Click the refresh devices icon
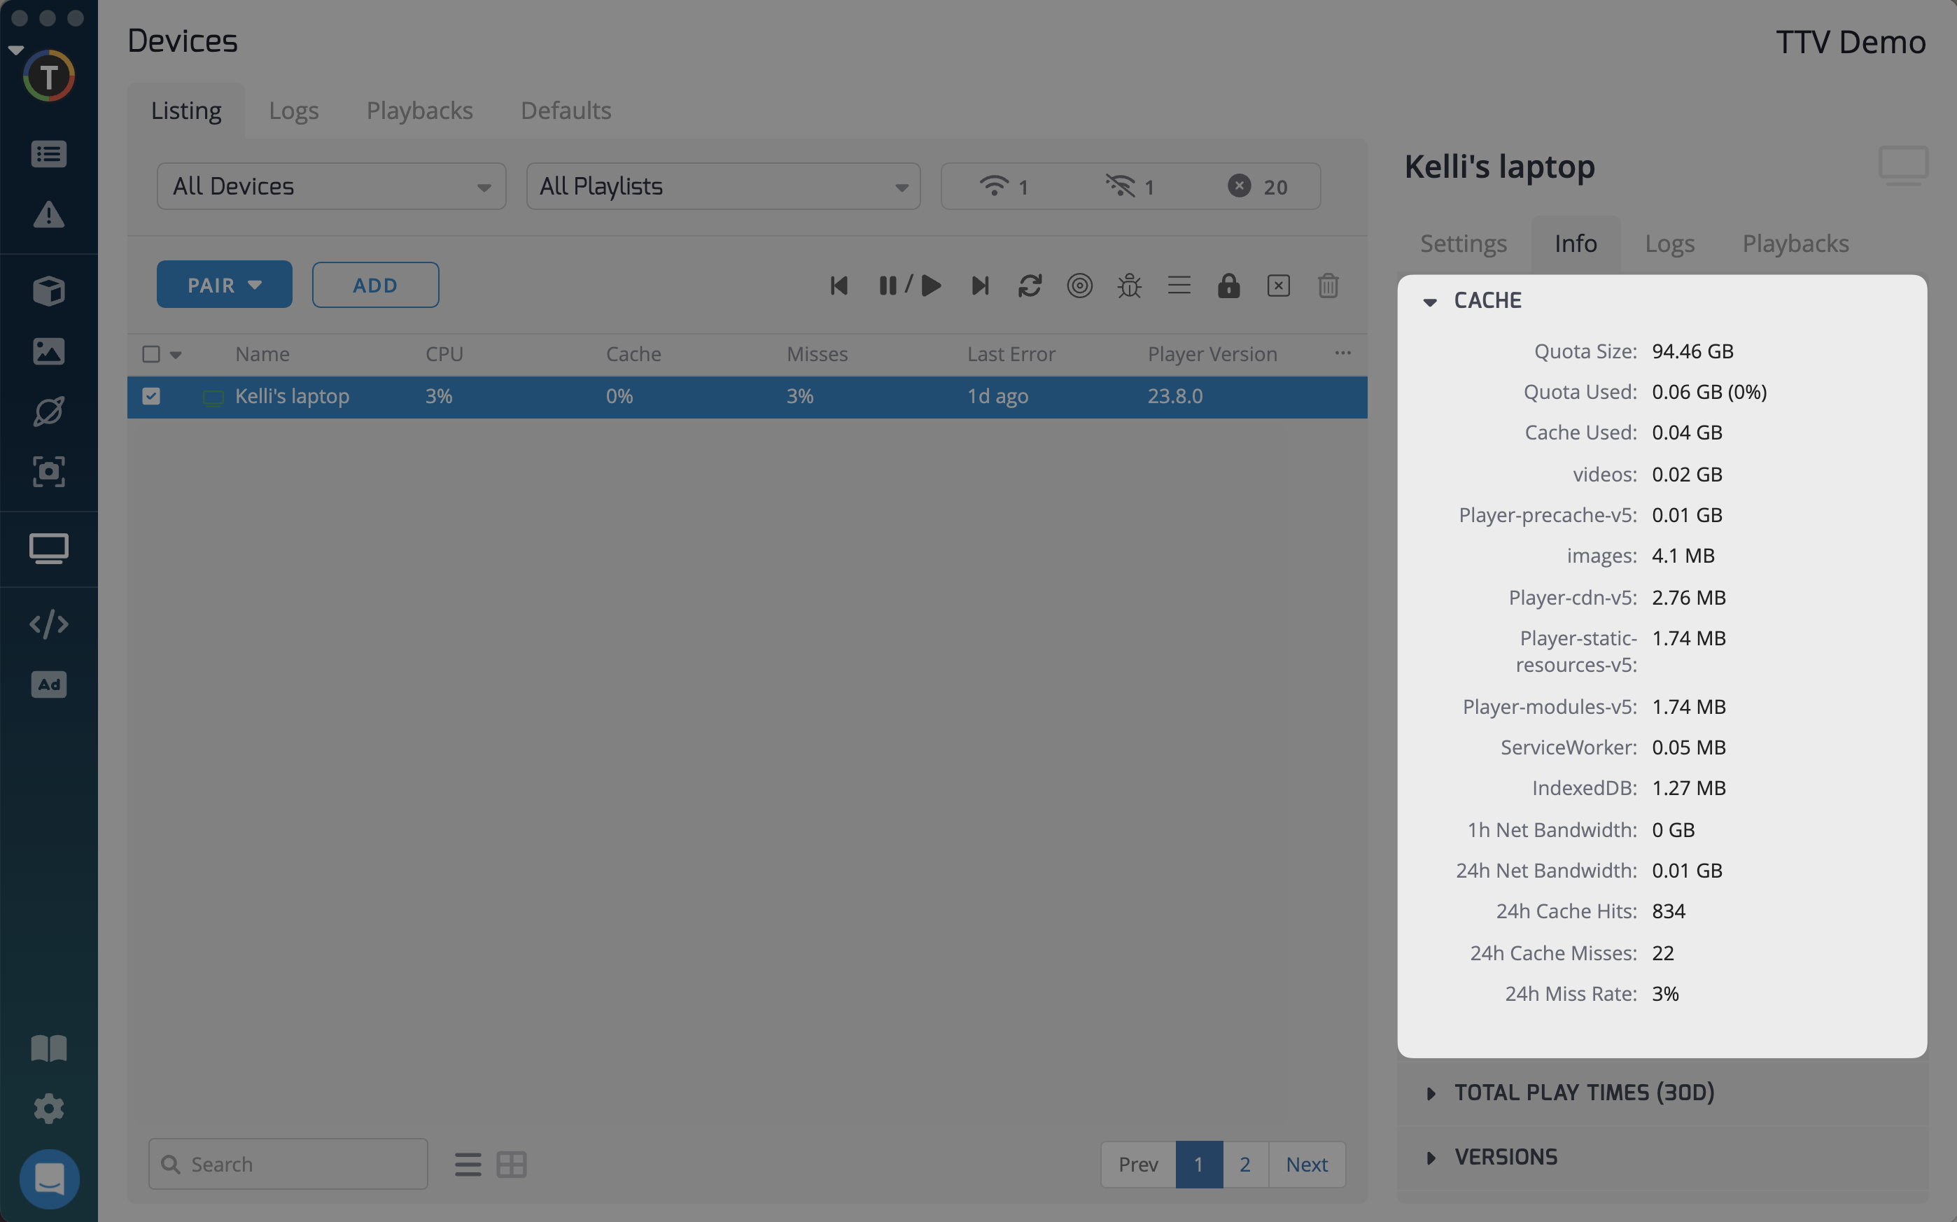The height and width of the screenshot is (1222, 1957). click(x=1030, y=286)
